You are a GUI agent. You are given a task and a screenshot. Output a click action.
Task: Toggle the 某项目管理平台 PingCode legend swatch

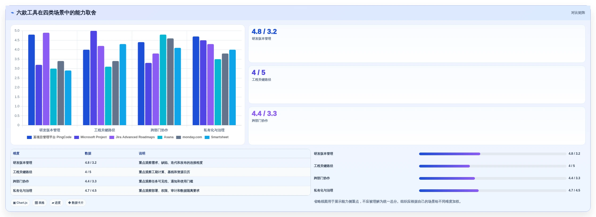click(x=29, y=137)
